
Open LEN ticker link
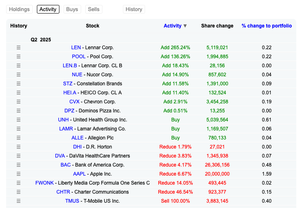76,48
